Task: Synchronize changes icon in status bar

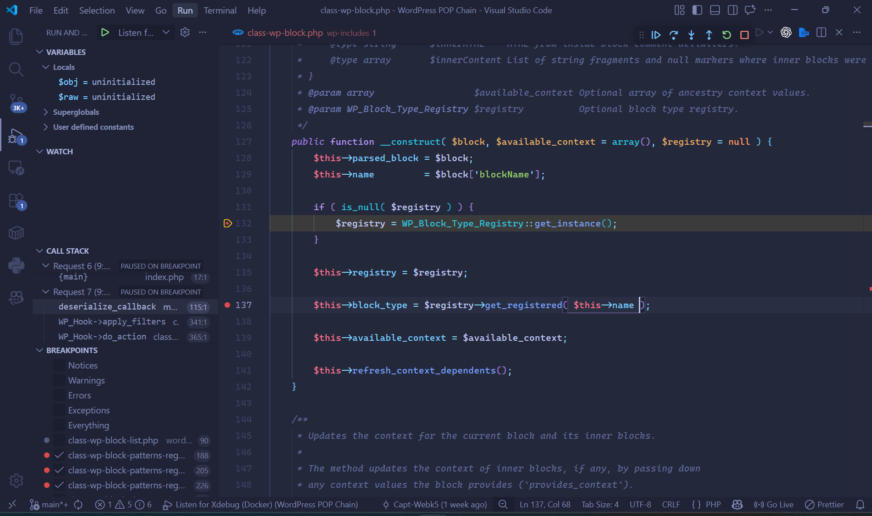Action: (x=78, y=505)
